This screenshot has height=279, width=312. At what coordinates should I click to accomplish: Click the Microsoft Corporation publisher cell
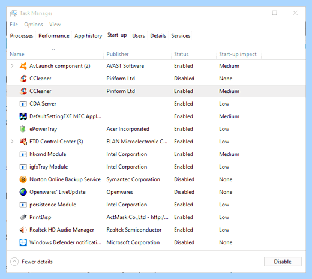(x=133, y=242)
